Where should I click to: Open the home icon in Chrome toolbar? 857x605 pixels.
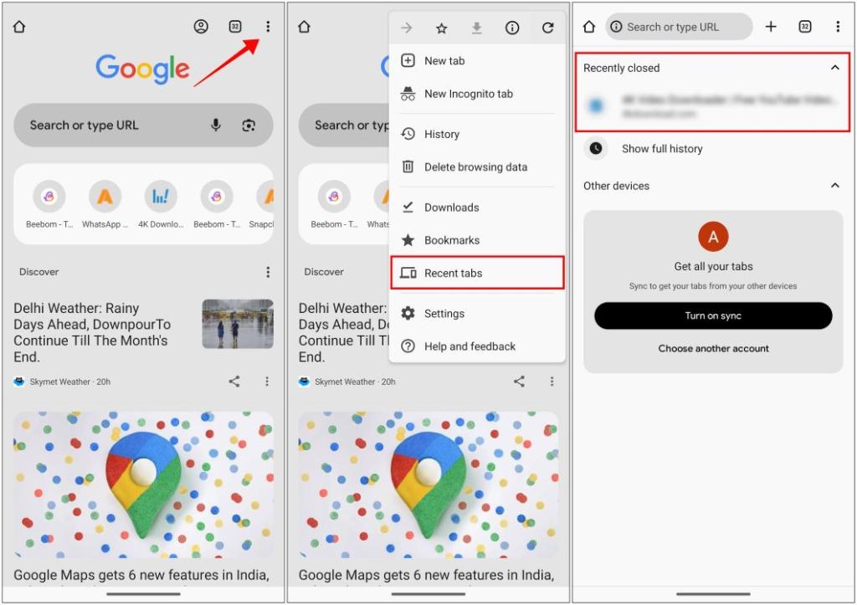(18, 26)
